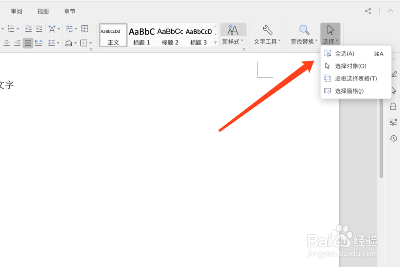Click the paragraph marks wrap icon
The image size is (400, 267).
pyautogui.click(x=69, y=29)
